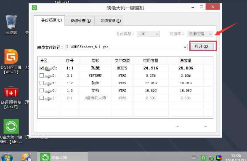The width and height of the screenshot is (247, 161).
Task: Close the 映像大师一键装机 window
Action: coord(212,7)
